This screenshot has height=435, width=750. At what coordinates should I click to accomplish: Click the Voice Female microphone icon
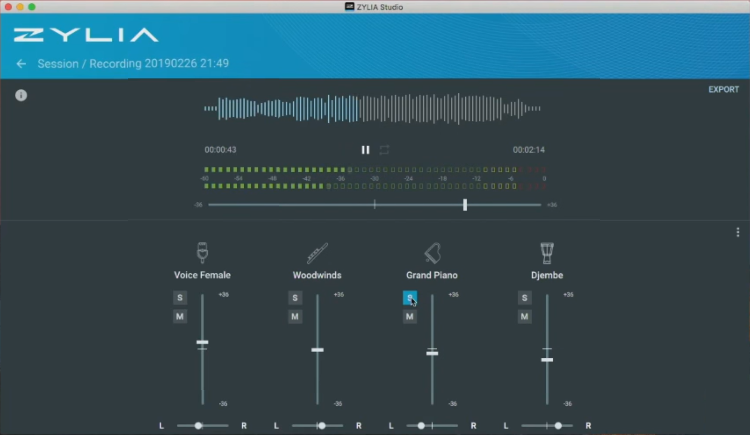(x=202, y=253)
